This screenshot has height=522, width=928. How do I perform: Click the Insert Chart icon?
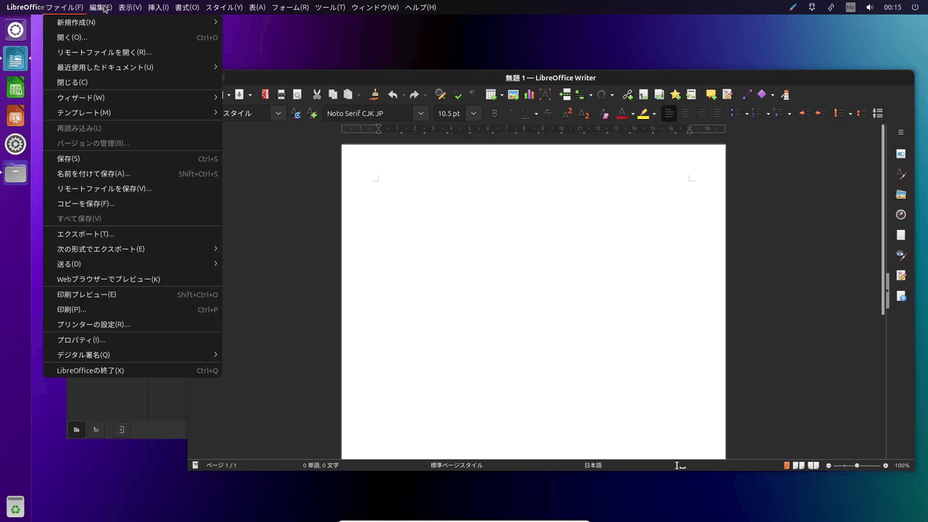(529, 94)
